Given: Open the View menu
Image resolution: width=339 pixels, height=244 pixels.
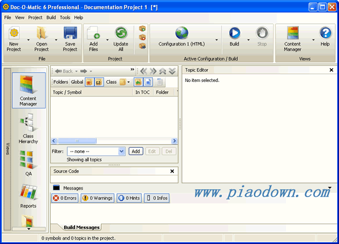Looking at the screenshot, I should point(20,17).
